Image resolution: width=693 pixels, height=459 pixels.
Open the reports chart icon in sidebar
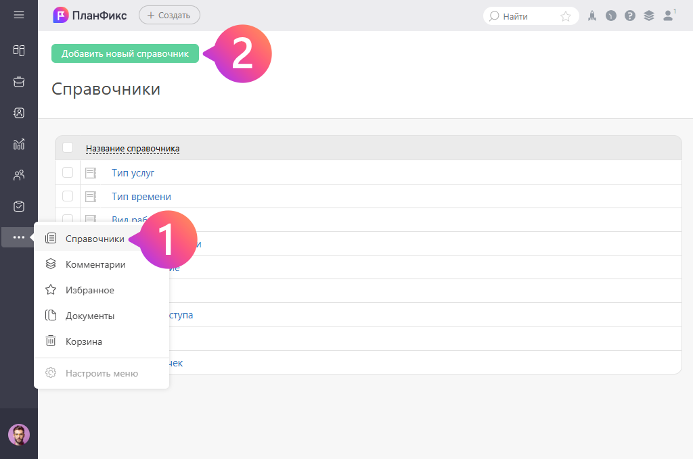19,144
